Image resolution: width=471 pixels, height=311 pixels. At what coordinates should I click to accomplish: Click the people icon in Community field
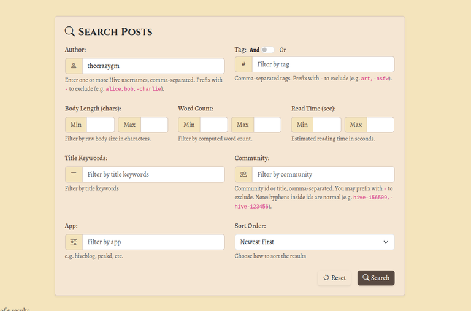pos(243,174)
